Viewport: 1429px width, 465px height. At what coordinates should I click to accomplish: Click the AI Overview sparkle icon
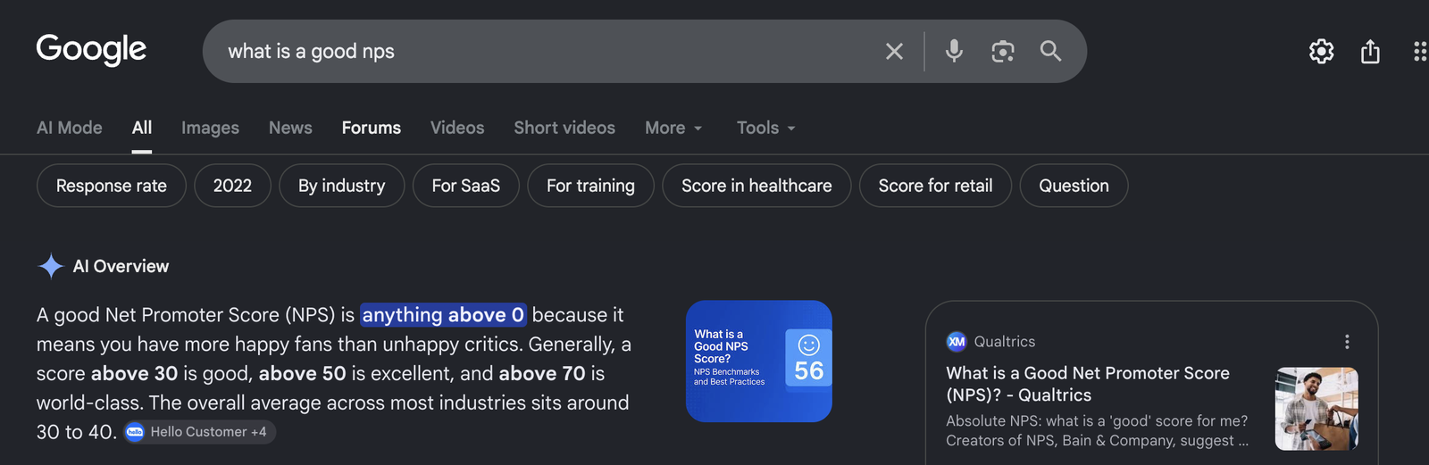51,266
